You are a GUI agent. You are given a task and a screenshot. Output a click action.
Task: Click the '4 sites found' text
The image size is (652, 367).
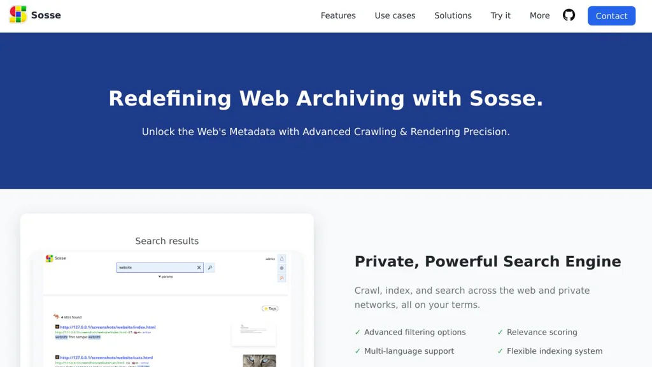pos(71,317)
